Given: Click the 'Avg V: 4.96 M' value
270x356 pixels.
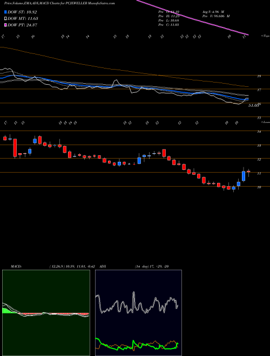Looking at the screenshot, I should pos(213,12).
